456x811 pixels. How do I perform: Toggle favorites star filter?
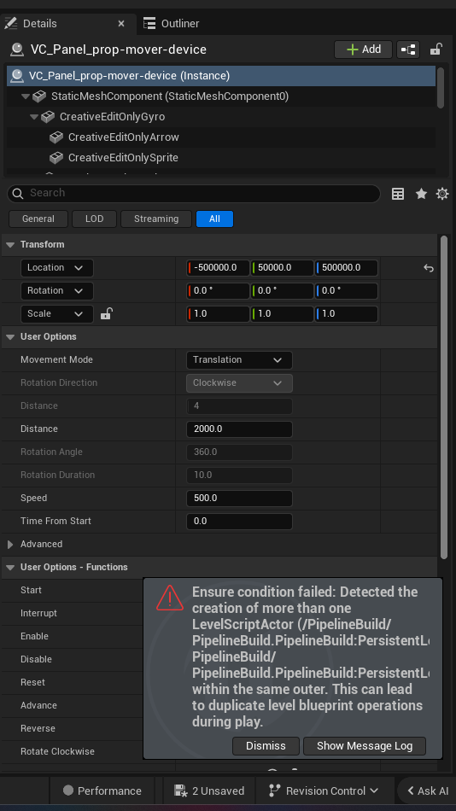[x=421, y=194]
